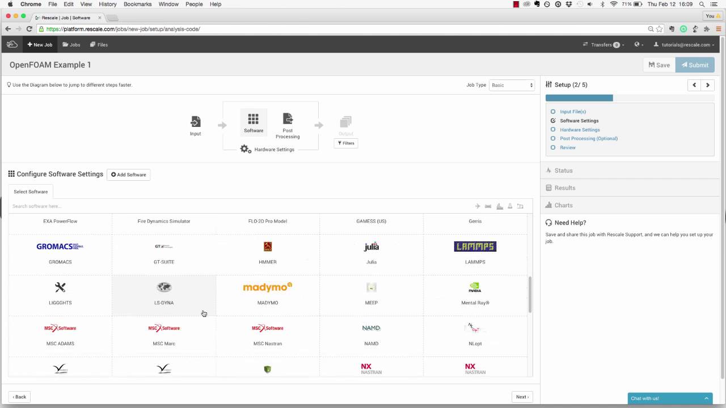Open the History menu
Screen dimensions: 726x408
pos(108,4)
